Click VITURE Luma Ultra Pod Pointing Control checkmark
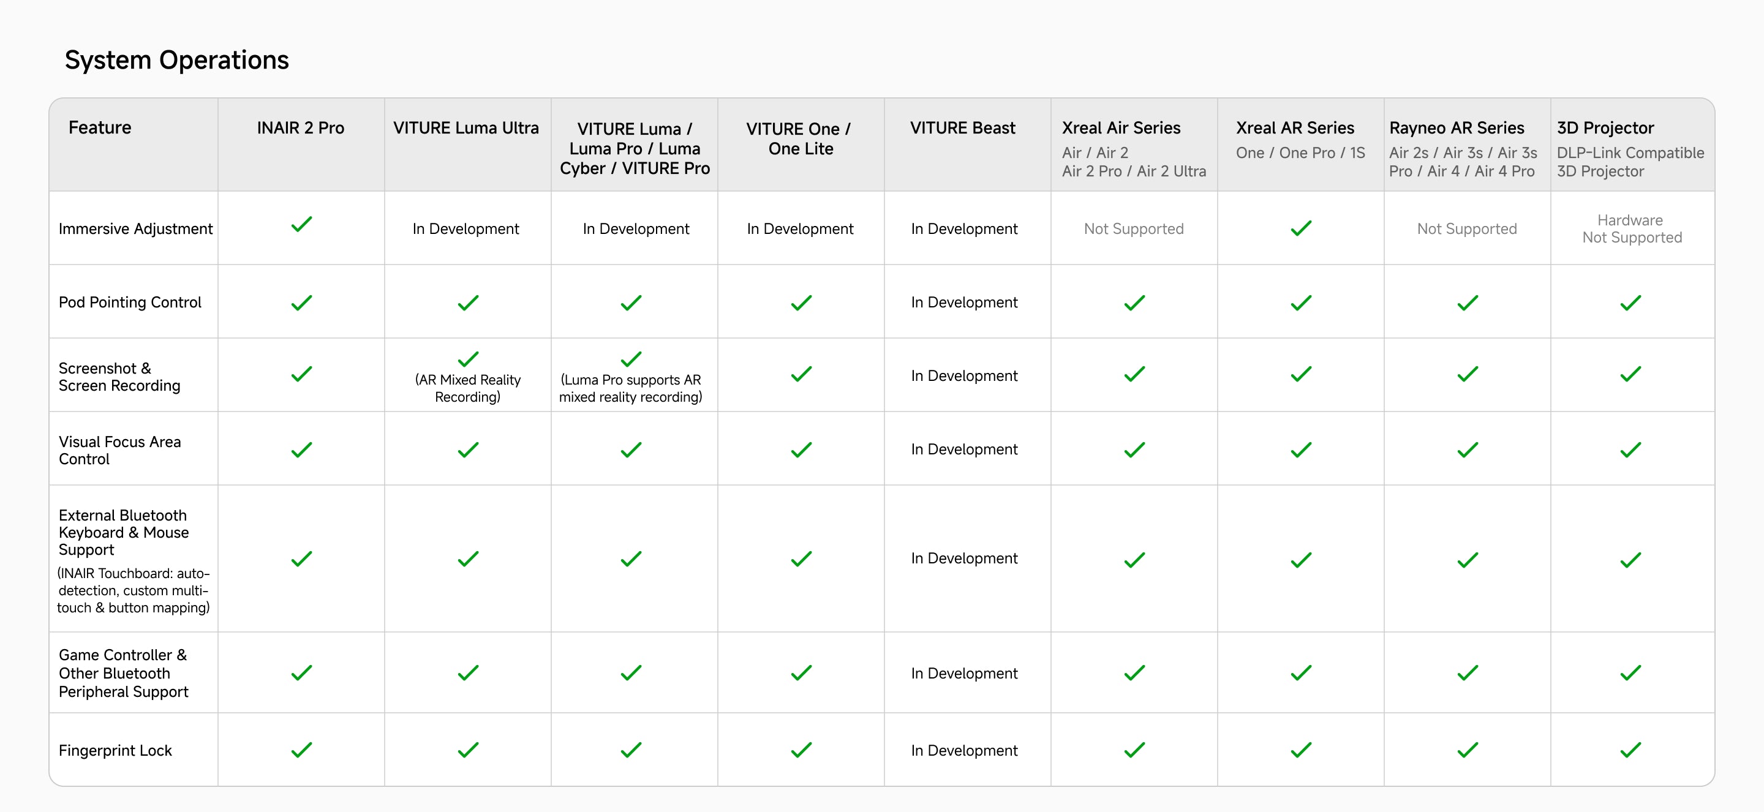The image size is (1764, 812). click(468, 303)
